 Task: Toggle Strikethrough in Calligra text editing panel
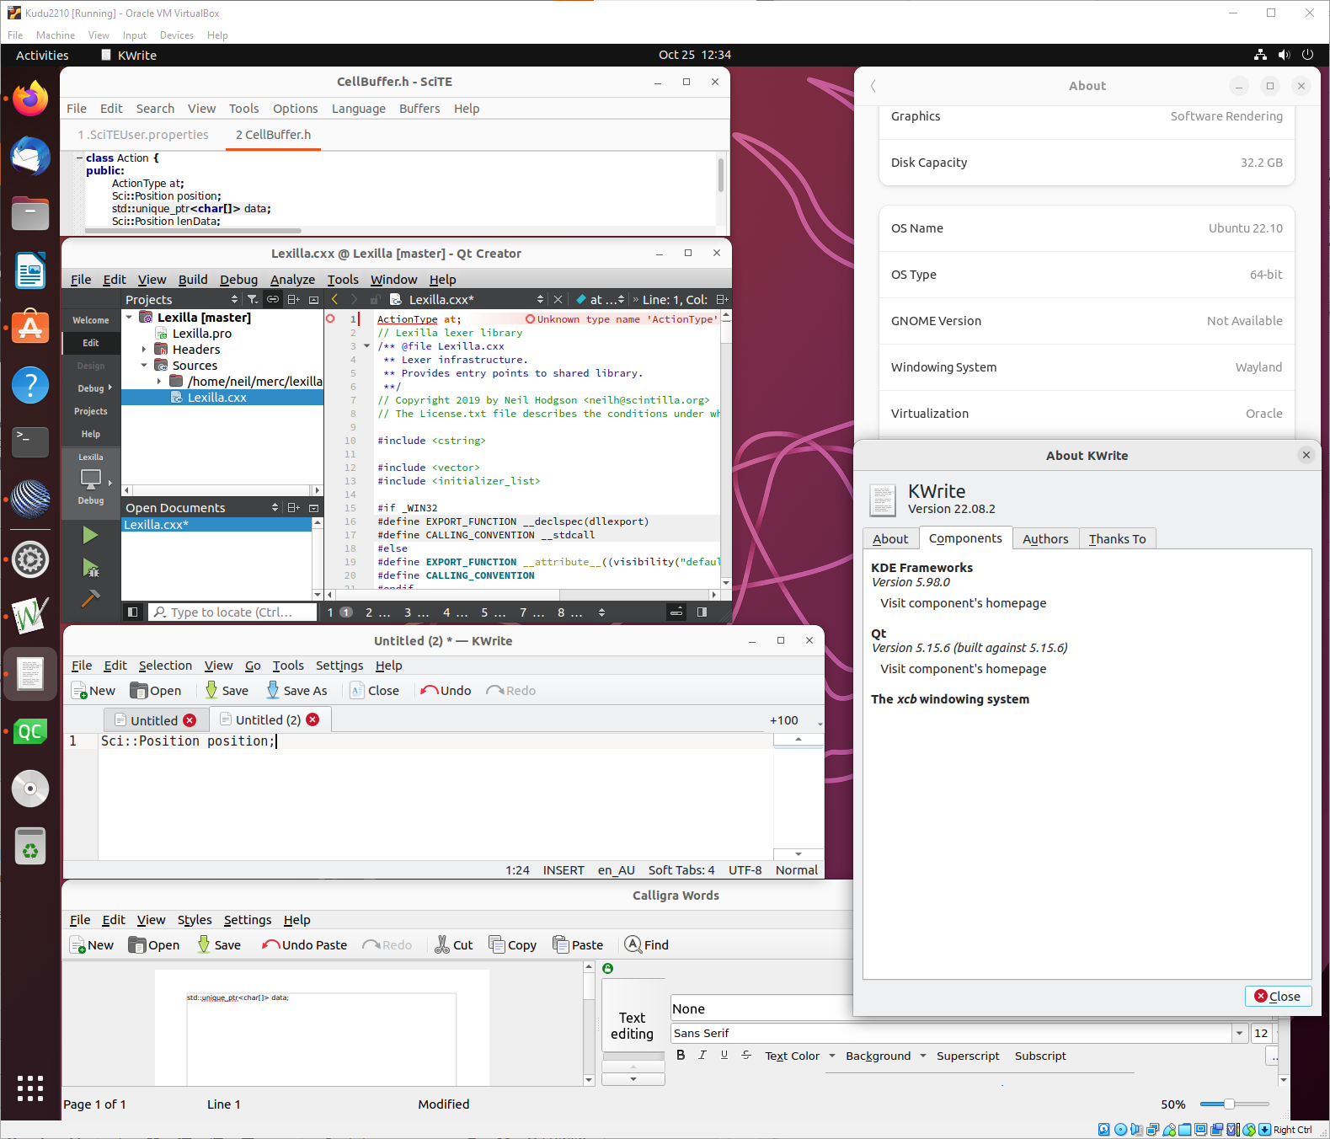pyautogui.click(x=746, y=1055)
